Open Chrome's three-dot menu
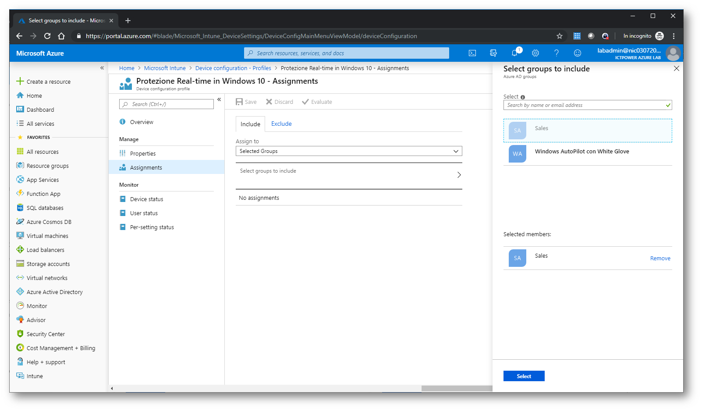 pyautogui.click(x=674, y=36)
